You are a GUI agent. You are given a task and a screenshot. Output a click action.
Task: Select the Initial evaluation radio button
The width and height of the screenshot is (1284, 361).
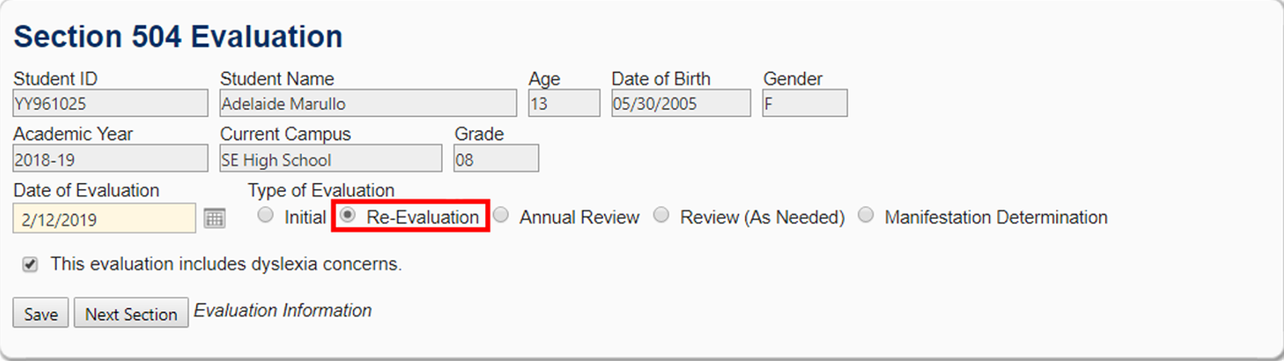click(x=265, y=216)
